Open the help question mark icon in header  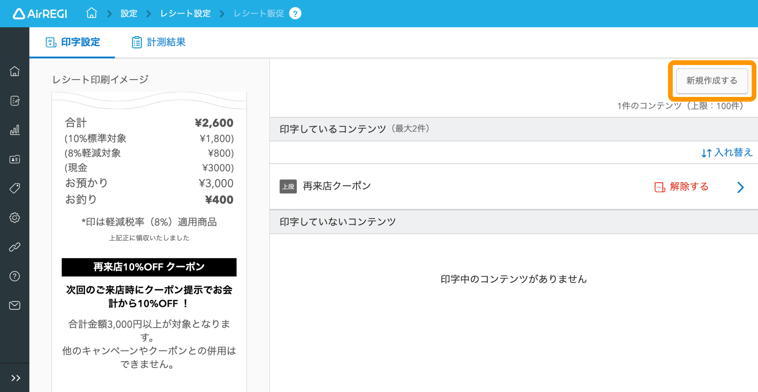[295, 13]
